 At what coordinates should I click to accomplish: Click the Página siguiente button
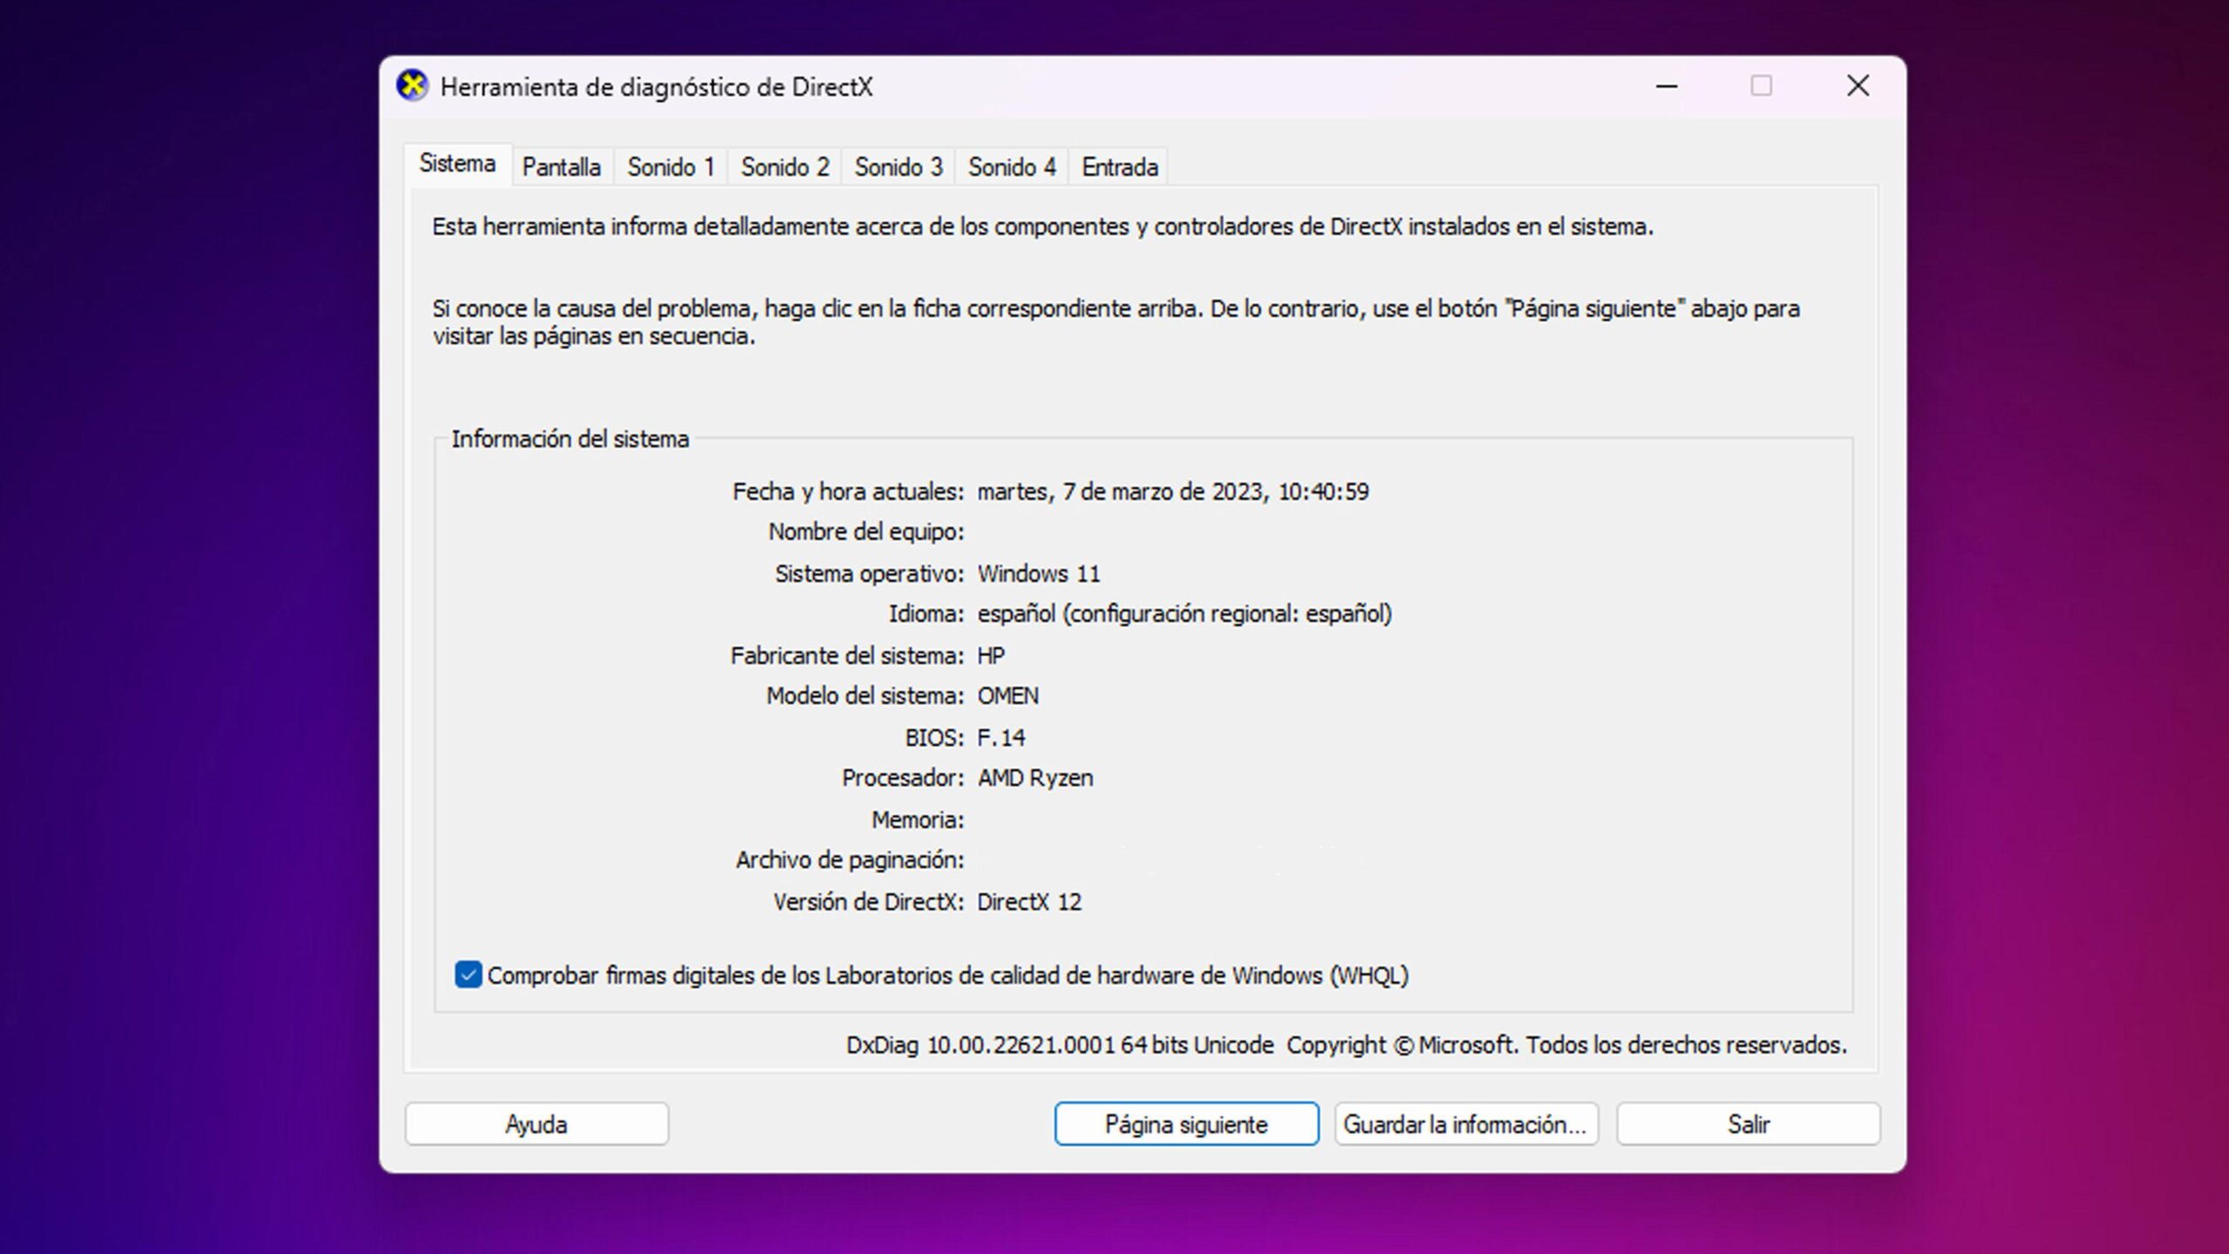point(1186,1124)
